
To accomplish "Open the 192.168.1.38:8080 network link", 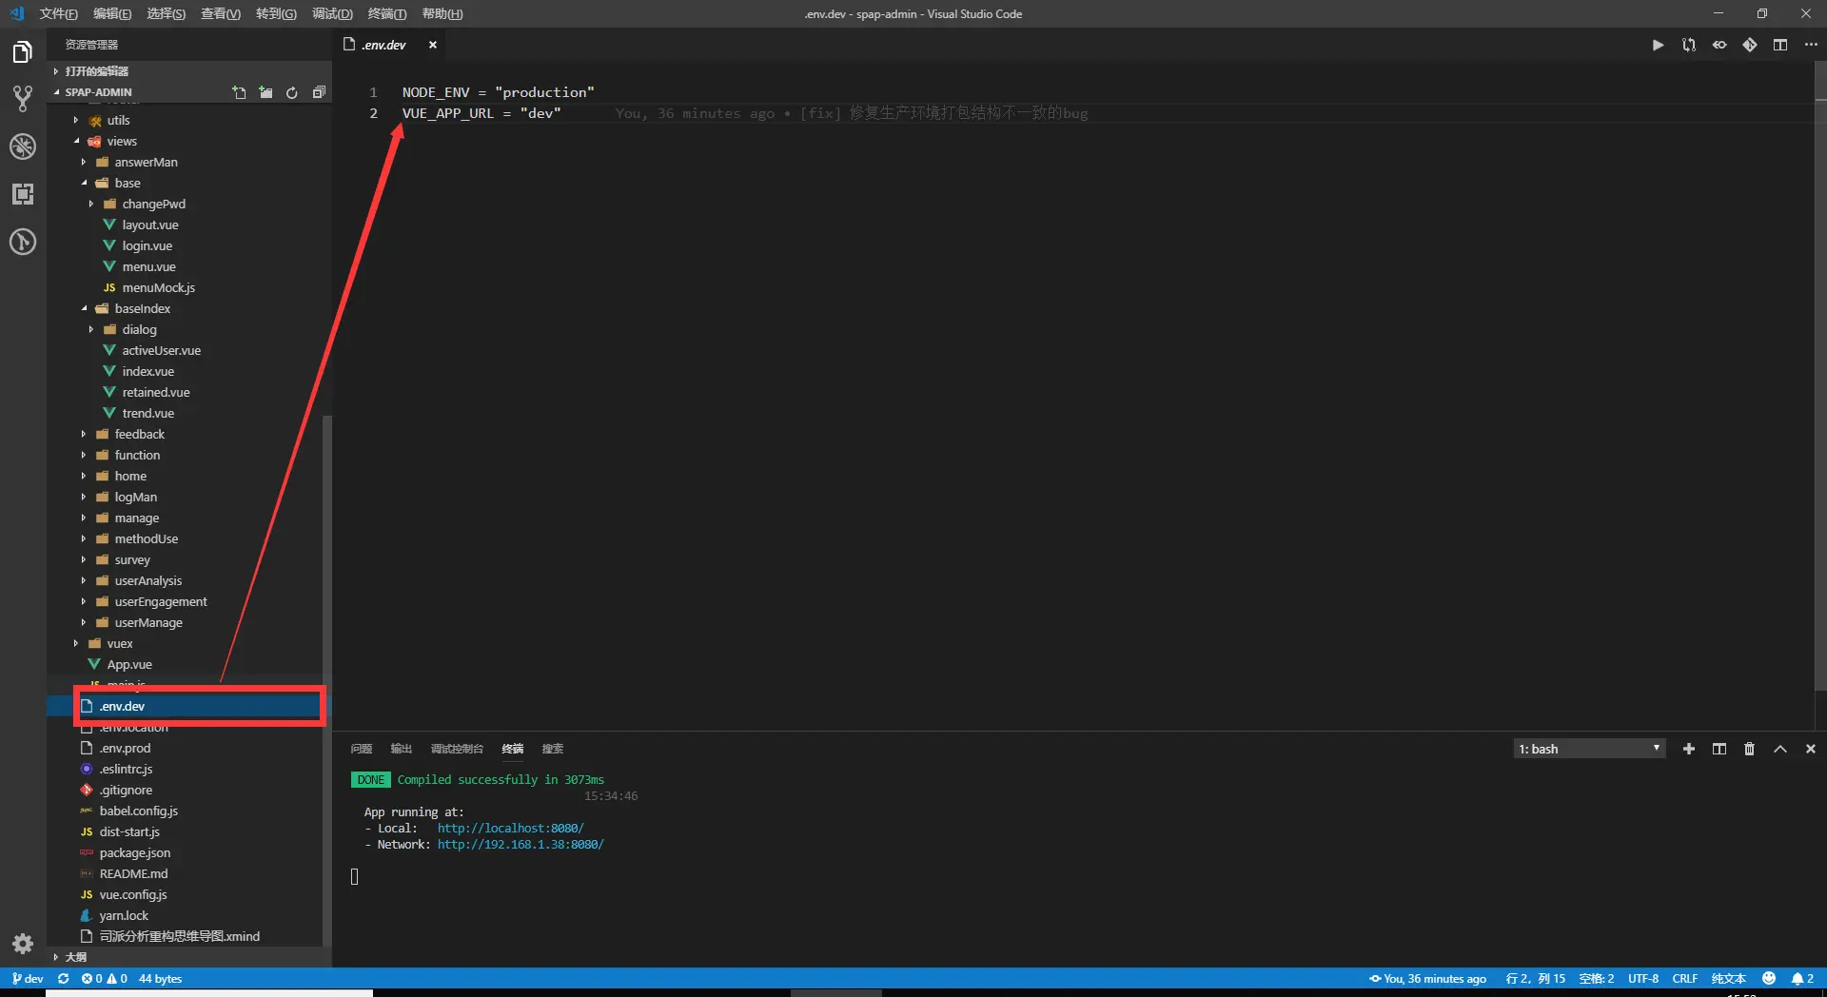I will [521, 845].
